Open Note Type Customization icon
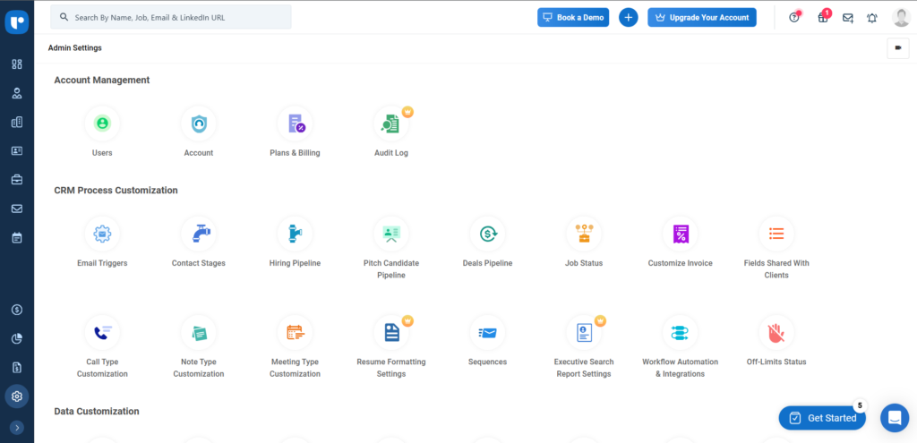Image resolution: width=917 pixels, height=443 pixels. pos(198,333)
